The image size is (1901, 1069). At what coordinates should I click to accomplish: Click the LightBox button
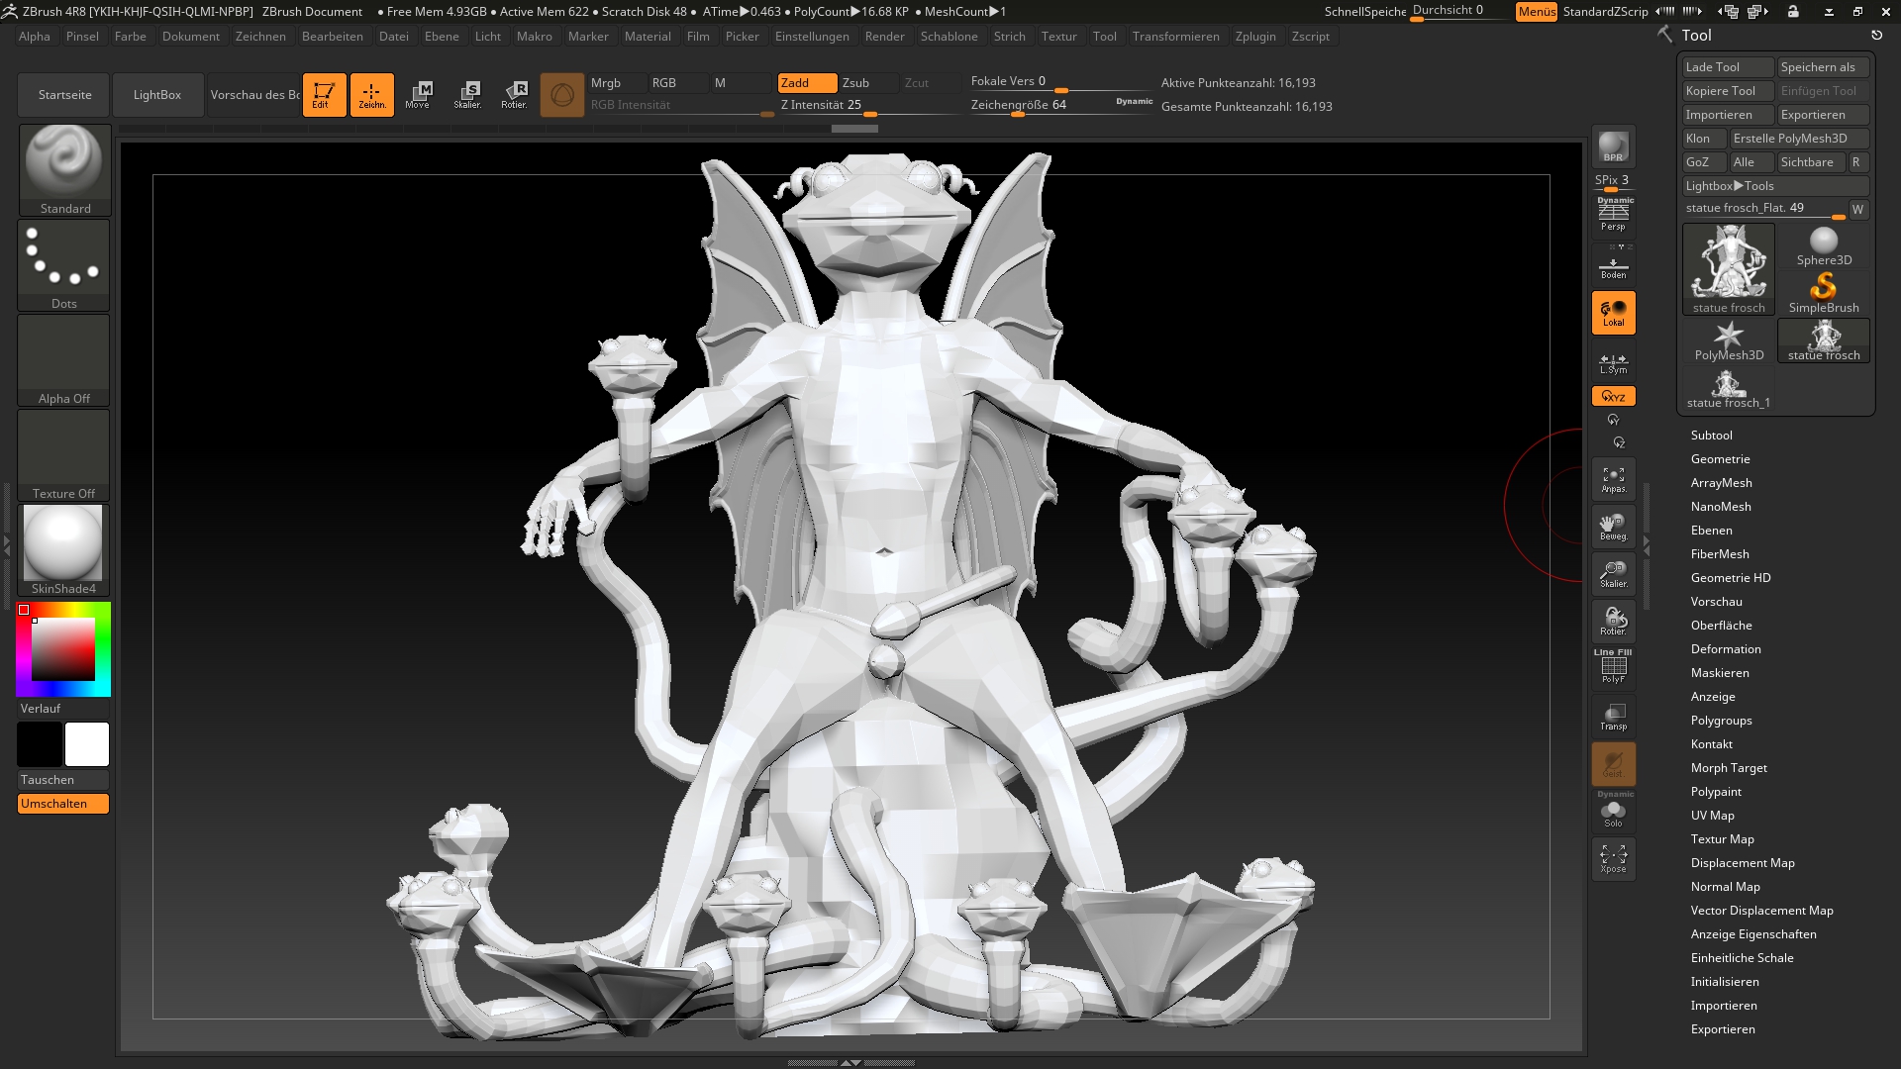(x=157, y=95)
